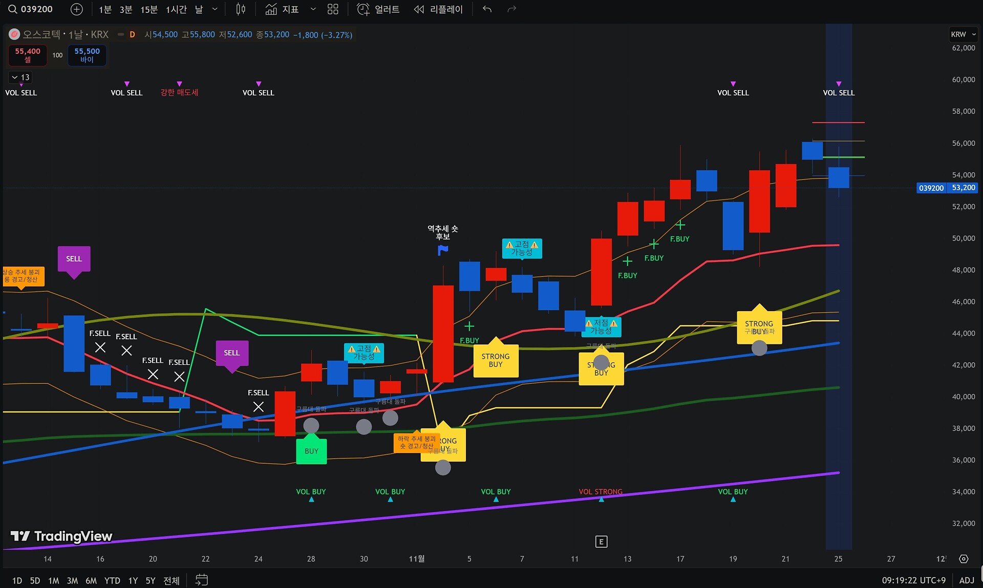Open candlestick chart style icon

tap(241, 9)
